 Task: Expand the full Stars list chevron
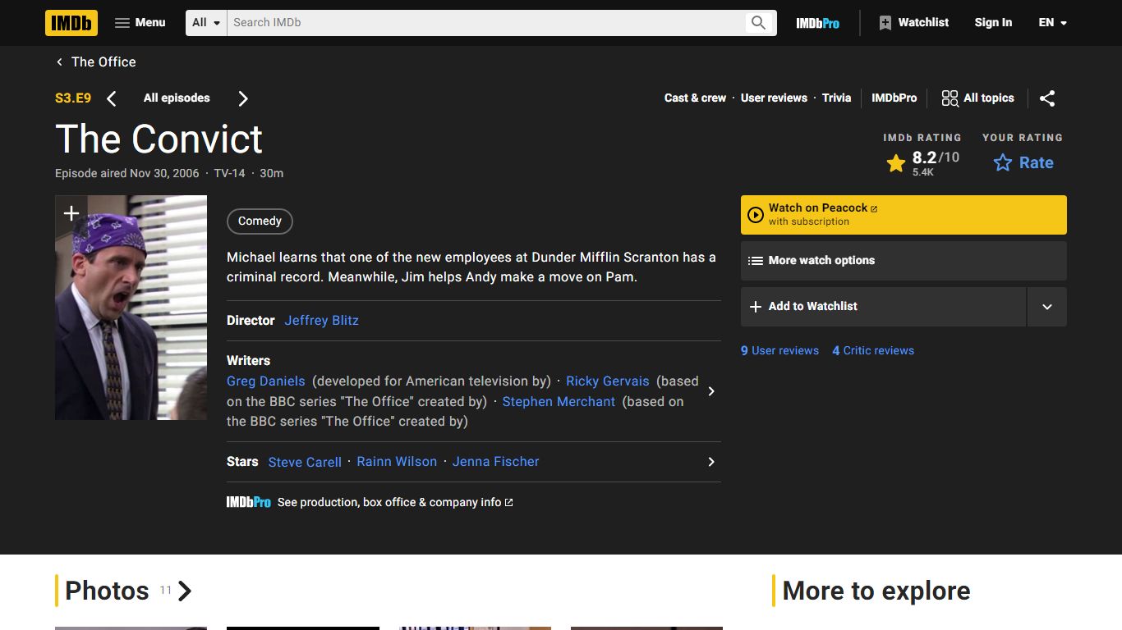click(711, 462)
